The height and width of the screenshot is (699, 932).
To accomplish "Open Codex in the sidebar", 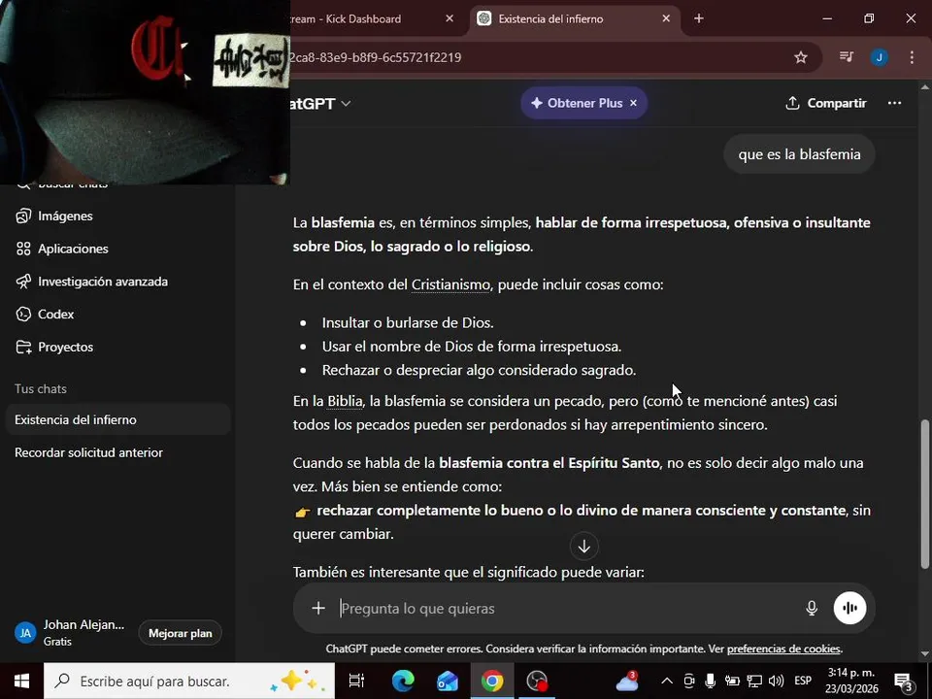I will [117, 314].
